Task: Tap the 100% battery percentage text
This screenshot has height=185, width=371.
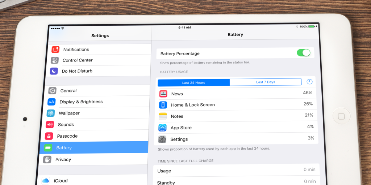Action: 304,27
